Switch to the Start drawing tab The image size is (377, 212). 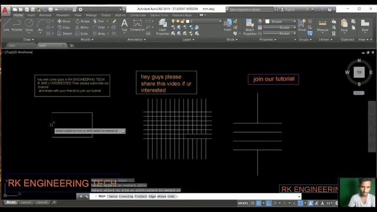pyautogui.click(x=12, y=45)
